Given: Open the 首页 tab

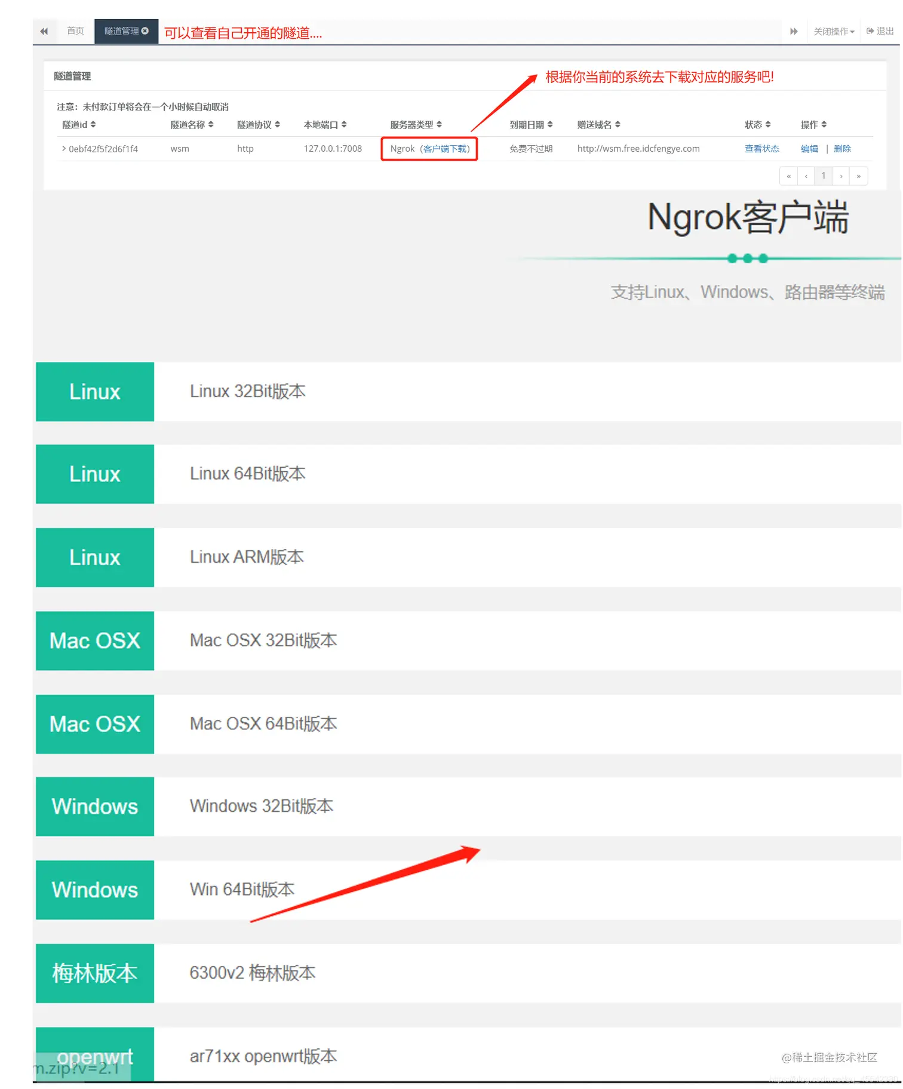Looking at the screenshot, I should coord(75,30).
